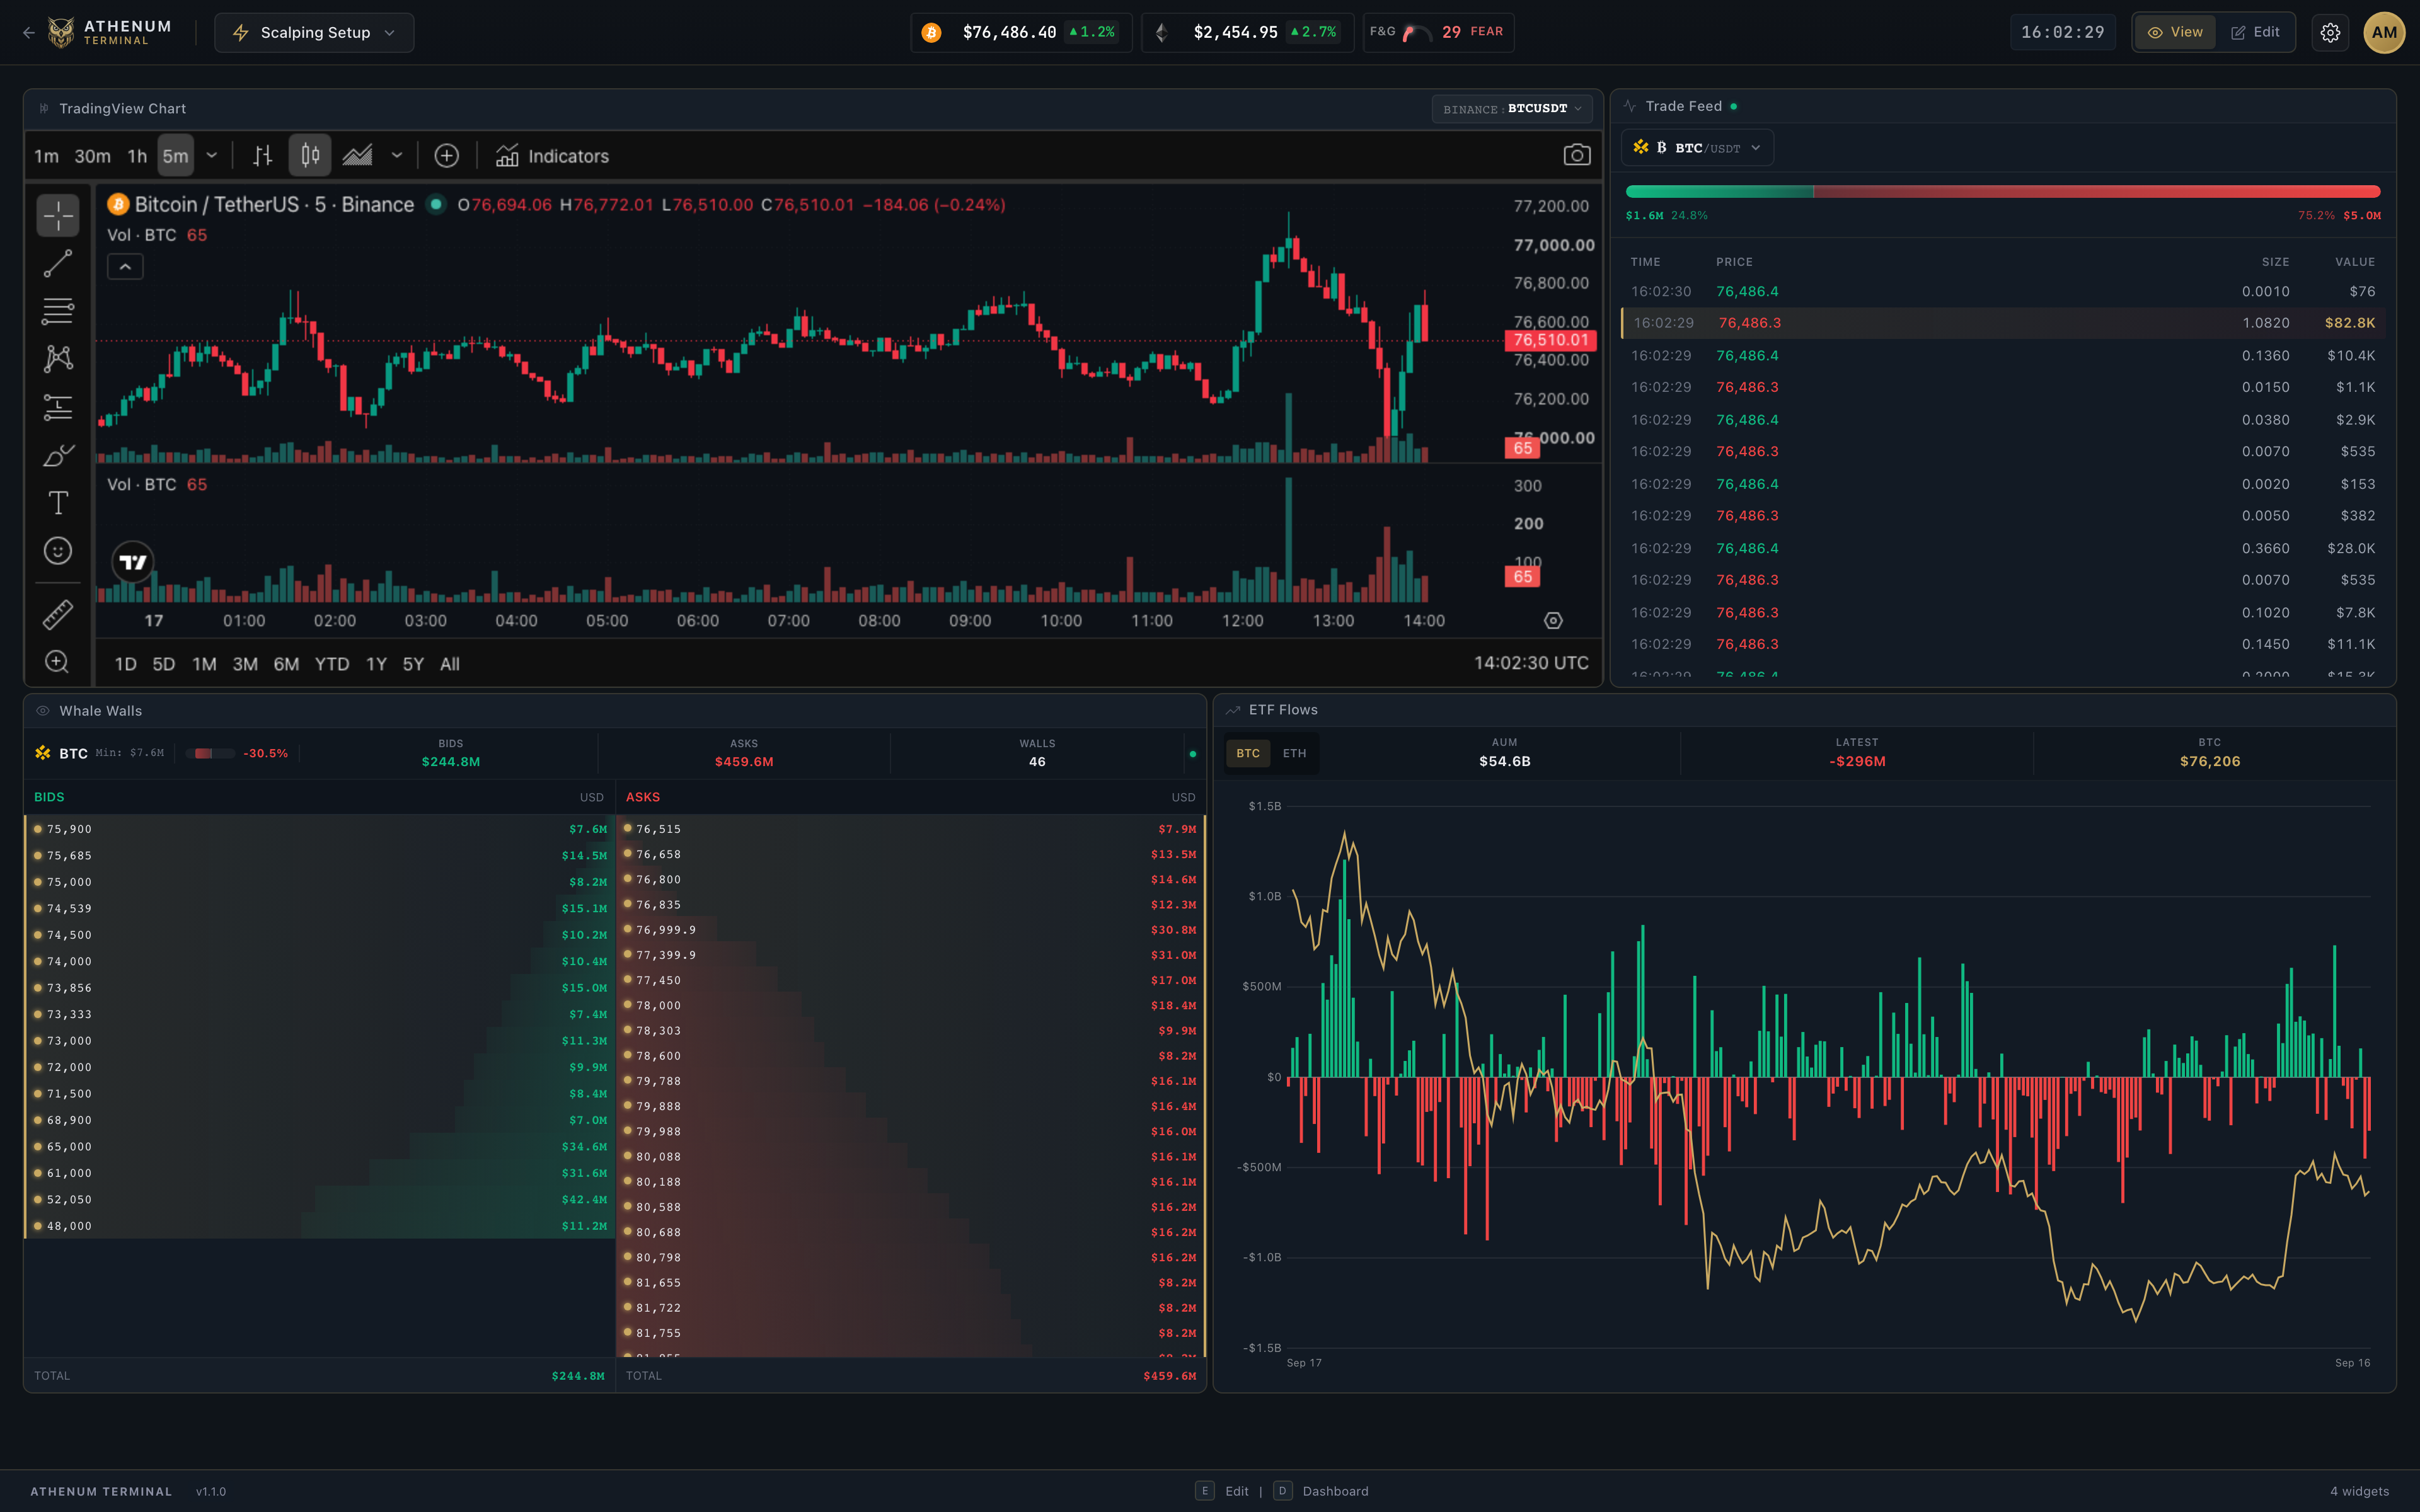
Task: Click Edit shortcut in footer
Action: [x=1222, y=1491]
